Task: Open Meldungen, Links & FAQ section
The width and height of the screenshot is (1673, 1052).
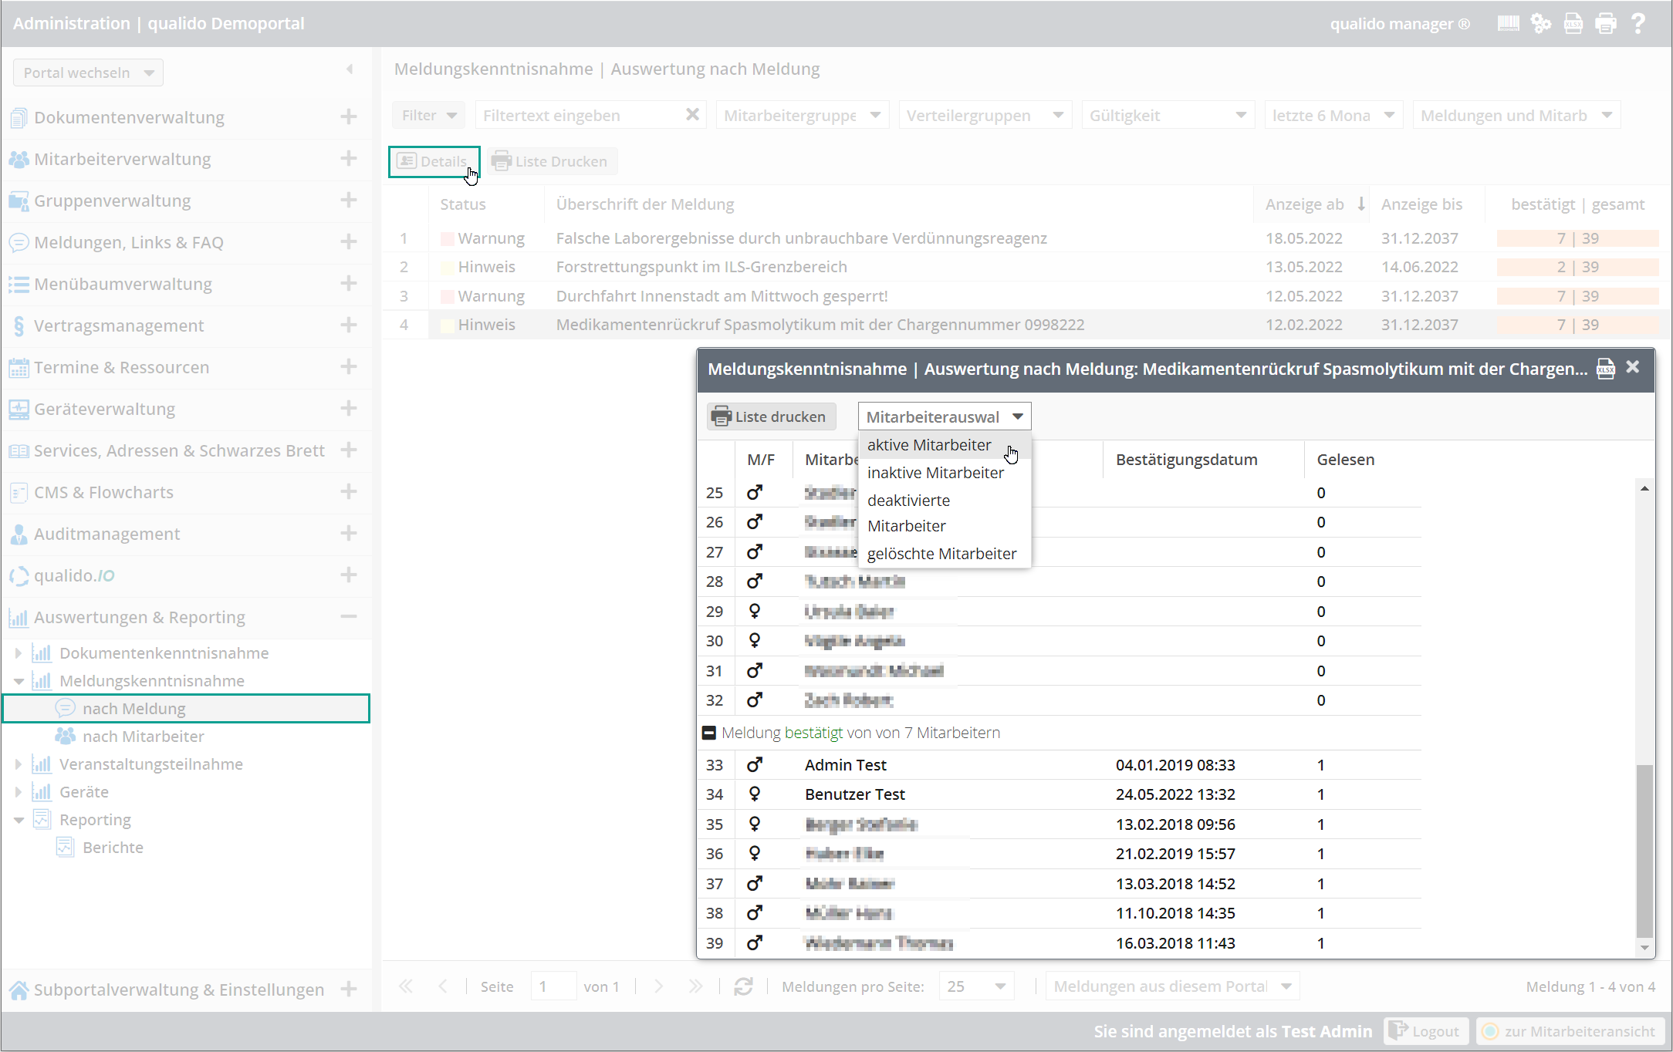Action: tap(186, 242)
